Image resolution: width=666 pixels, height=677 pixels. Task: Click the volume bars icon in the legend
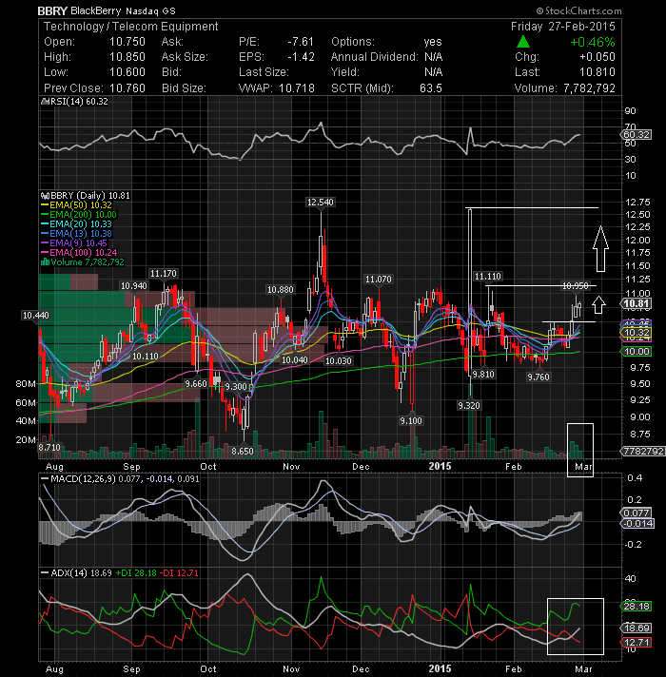point(45,262)
